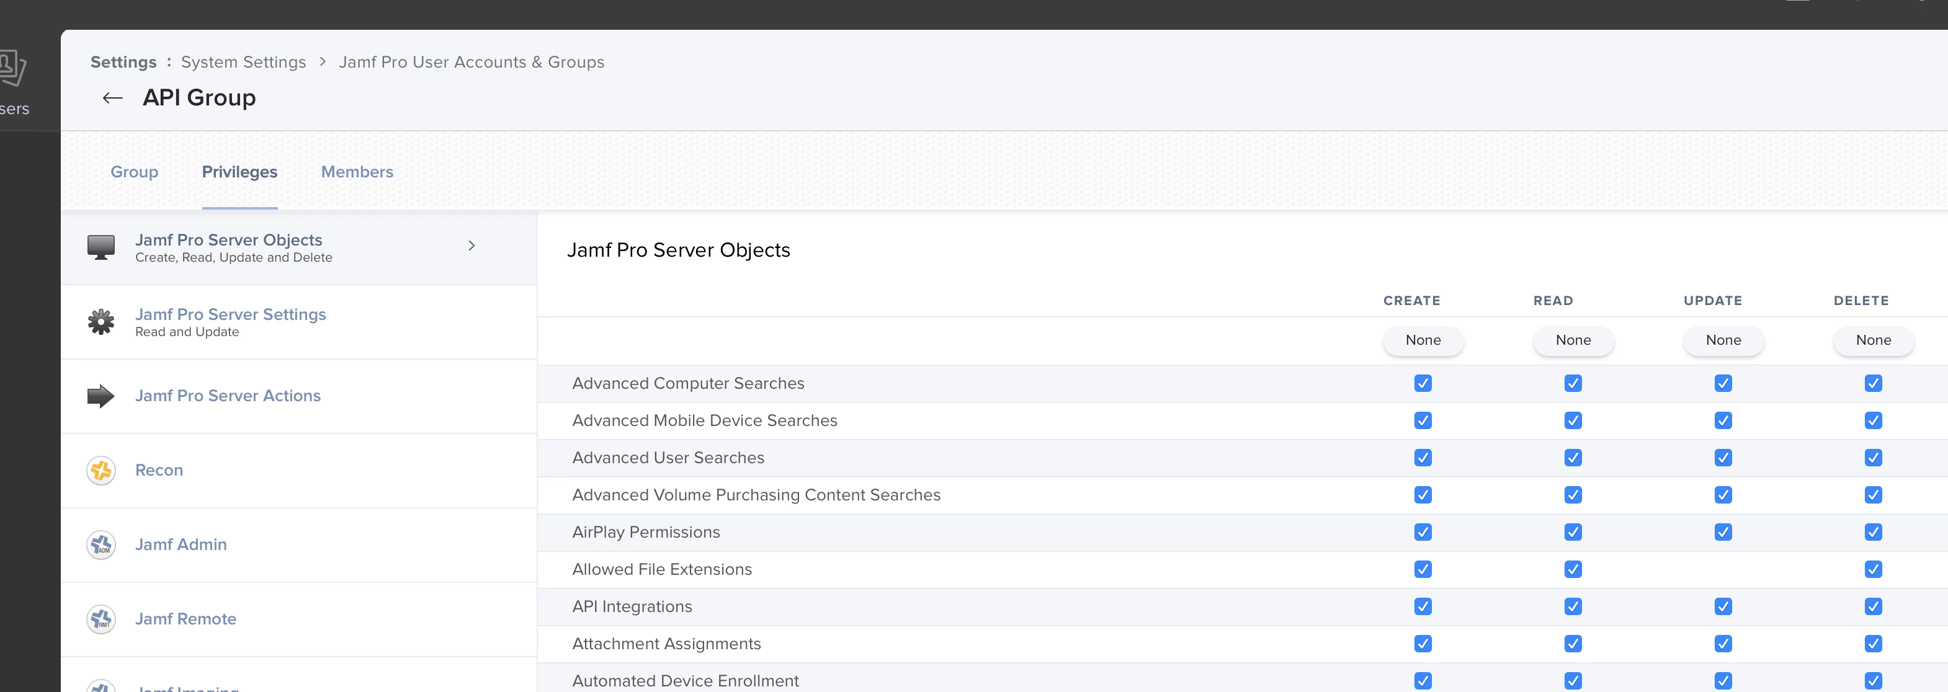The image size is (1948, 692).
Task: Uncheck Read for Advanced Computer Searches
Action: point(1573,383)
